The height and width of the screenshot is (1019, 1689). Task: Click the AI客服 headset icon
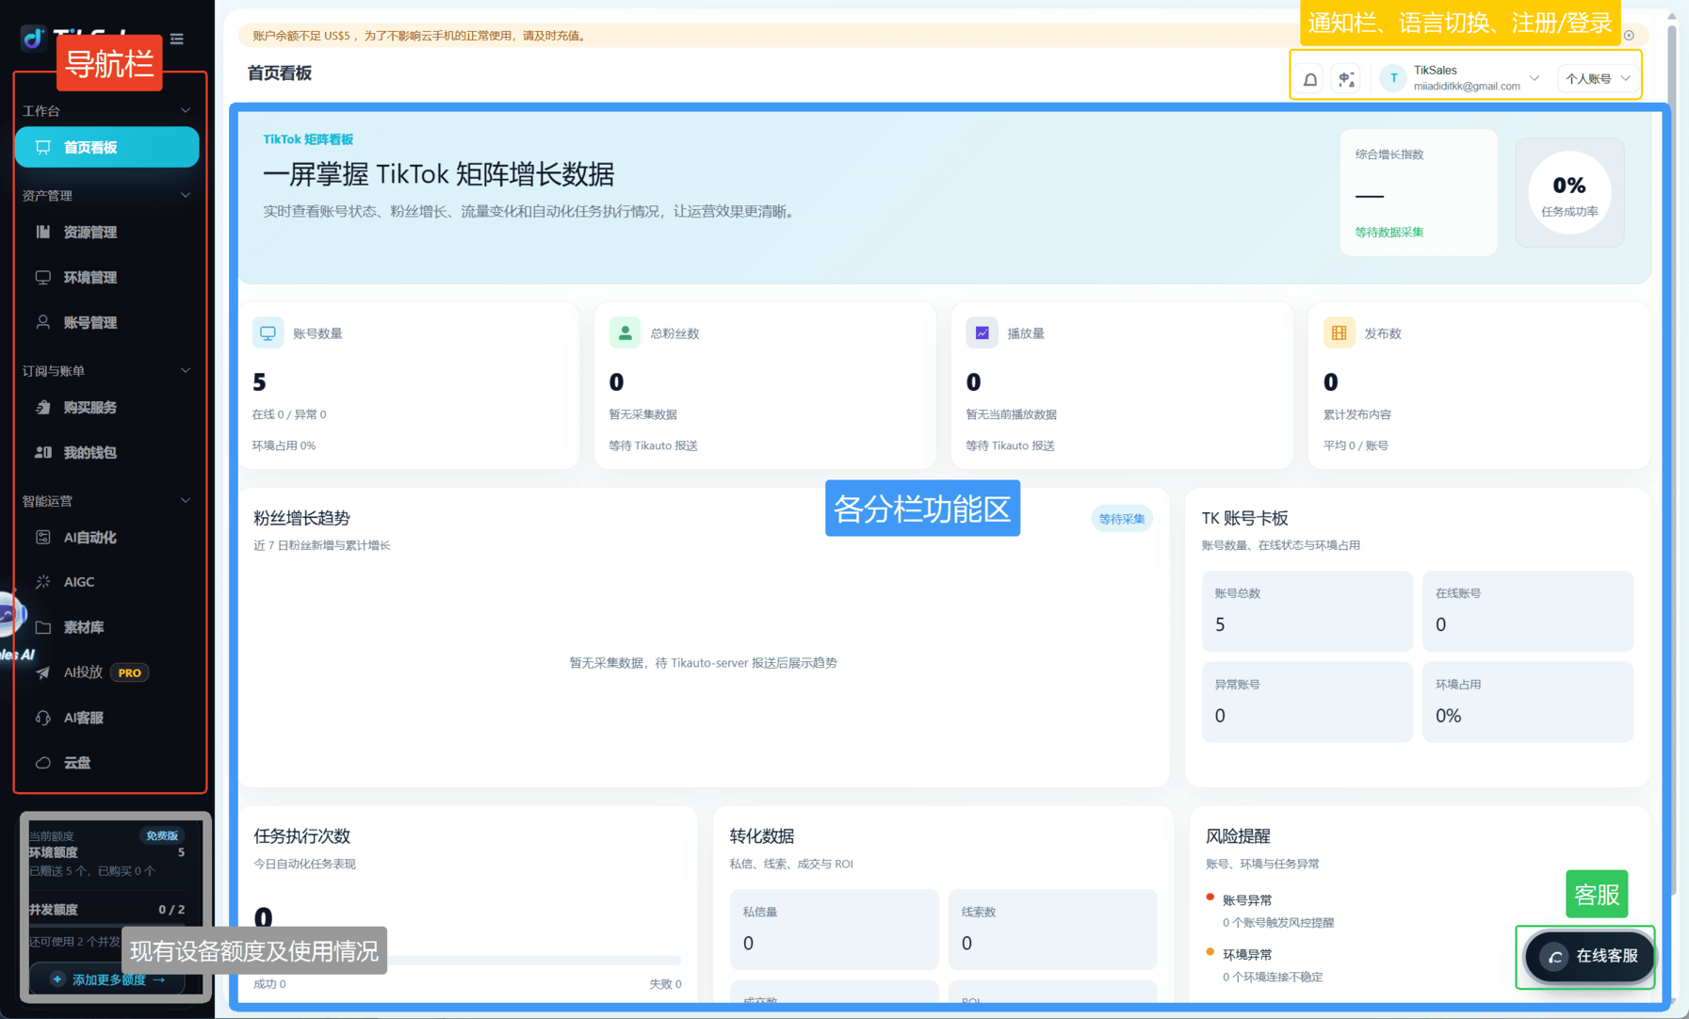(43, 718)
